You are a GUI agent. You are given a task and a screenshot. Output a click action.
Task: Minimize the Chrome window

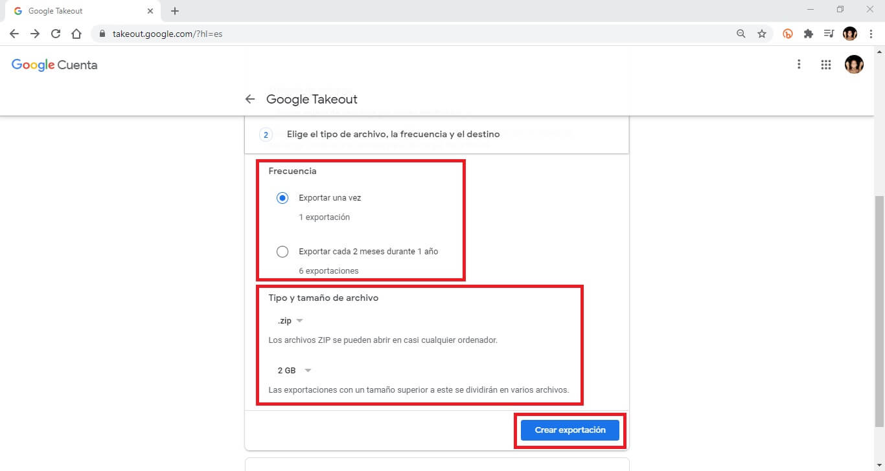(811, 9)
